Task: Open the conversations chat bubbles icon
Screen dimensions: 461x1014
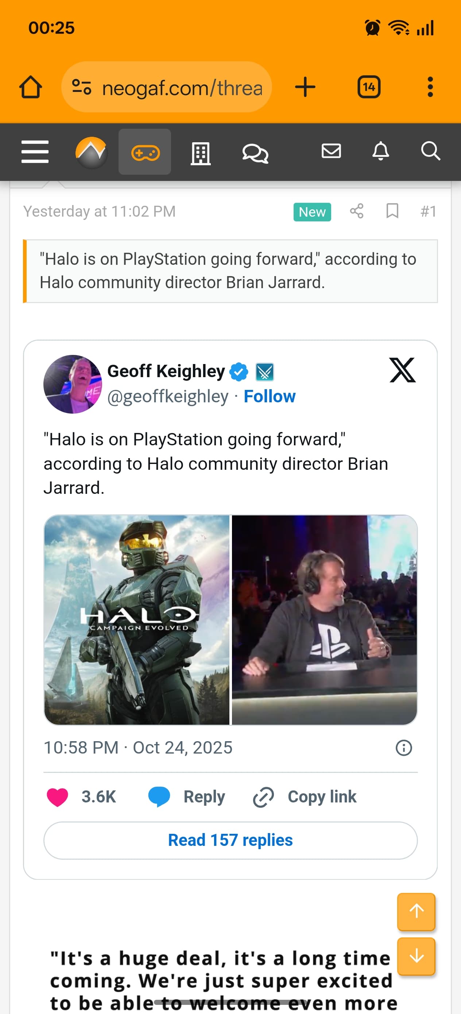Action: point(255,153)
